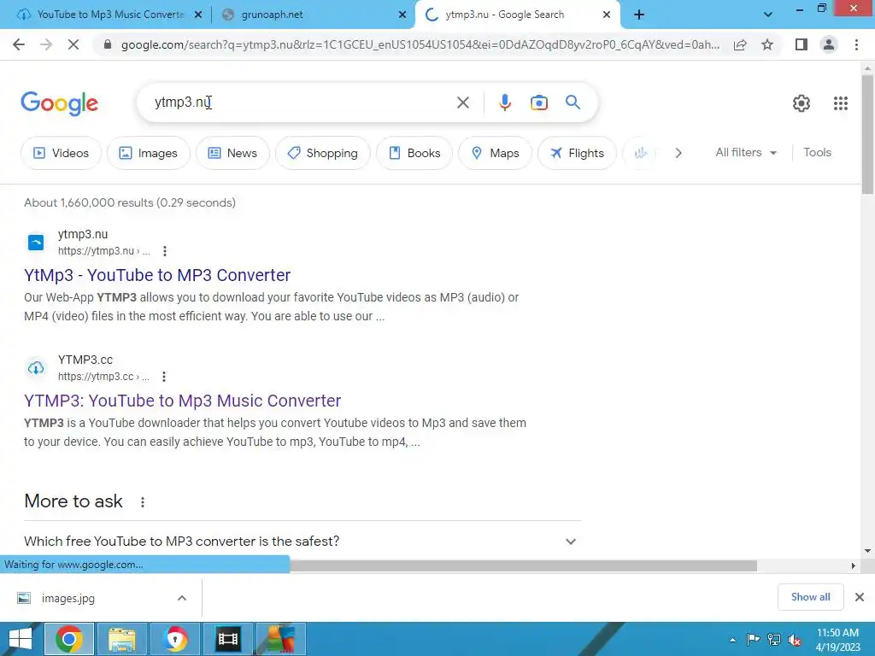This screenshot has width=875, height=656.
Task: Open Google quick settings gear
Action: pos(802,103)
